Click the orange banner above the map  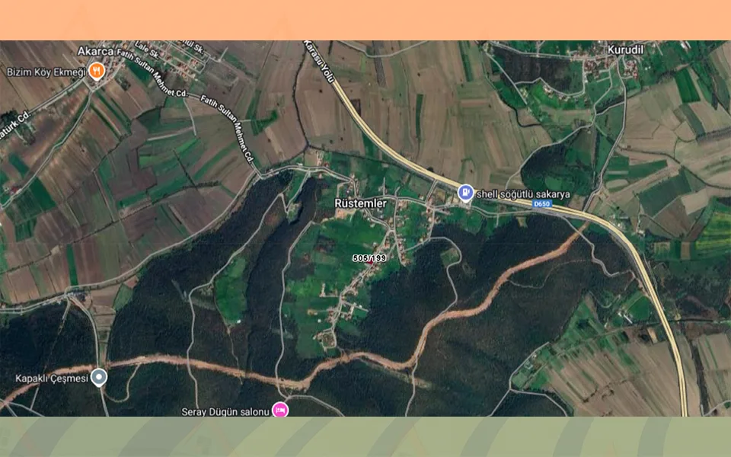pos(365,20)
